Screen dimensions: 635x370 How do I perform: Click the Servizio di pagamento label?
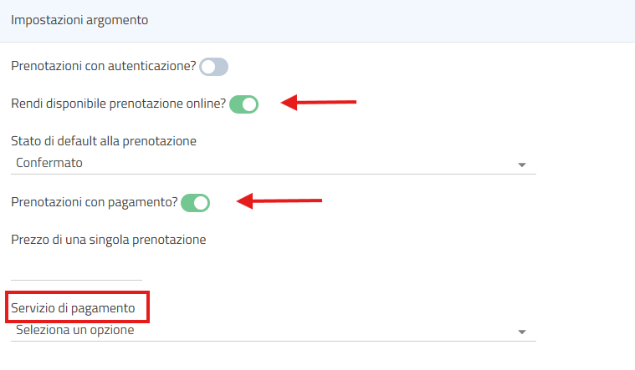(x=73, y=308)
